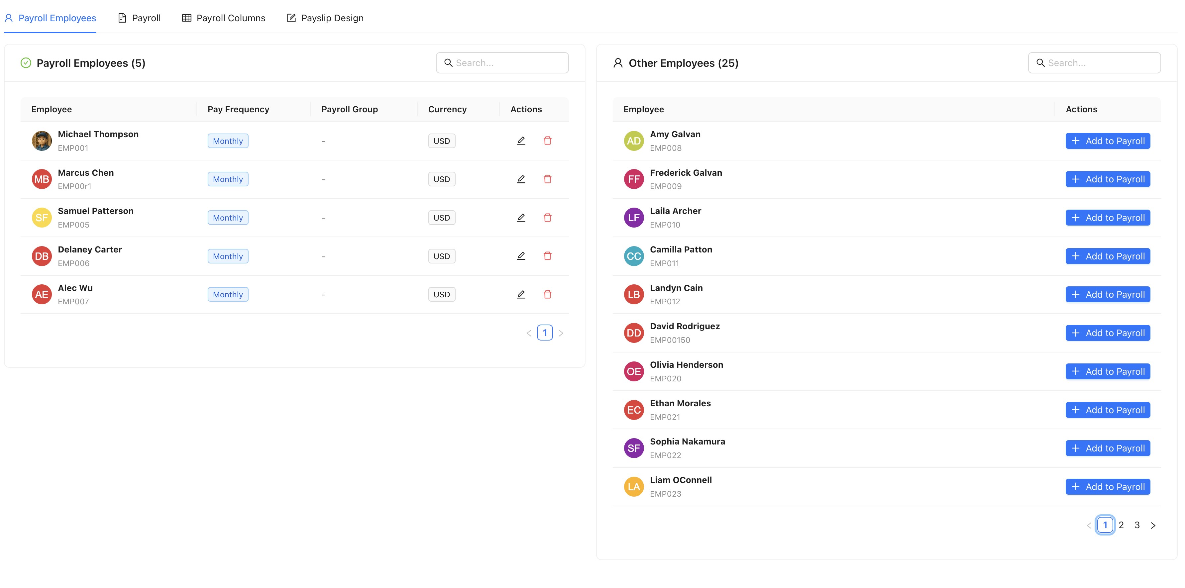Screen dimensions: 1185x588
Task: Edit Michael Thompson's payroll entry
Action: [520, 141]
